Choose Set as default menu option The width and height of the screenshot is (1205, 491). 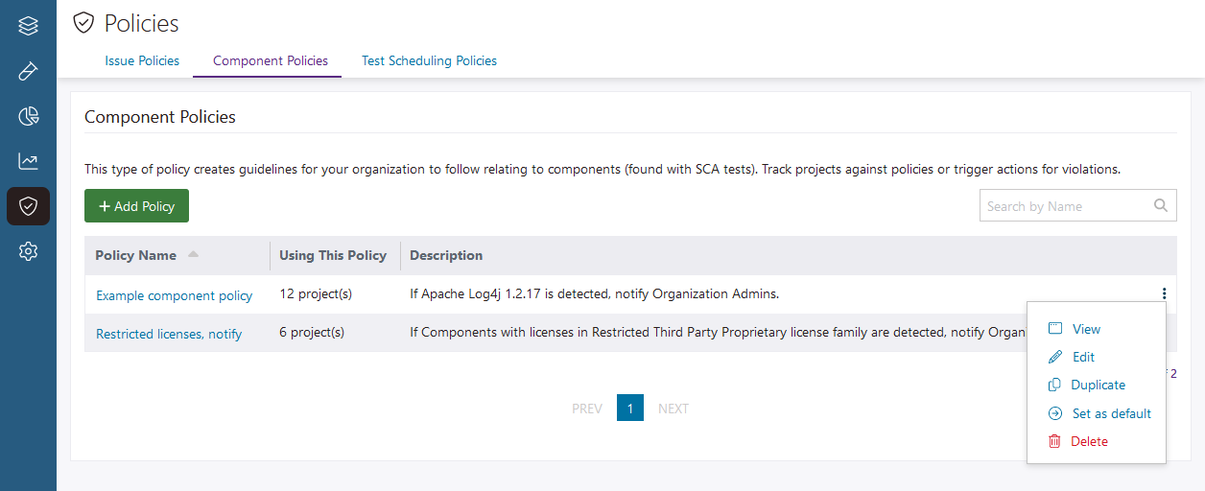1111,413
